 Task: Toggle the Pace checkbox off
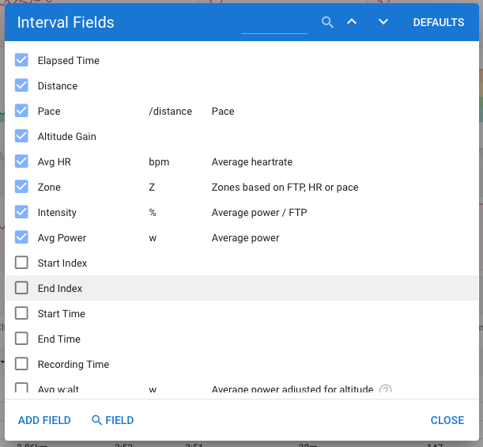tap(21, 111)
